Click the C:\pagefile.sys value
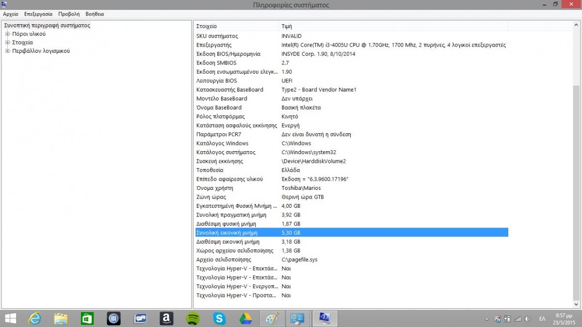This screenshot has height=327, width=582. [299, 260]
